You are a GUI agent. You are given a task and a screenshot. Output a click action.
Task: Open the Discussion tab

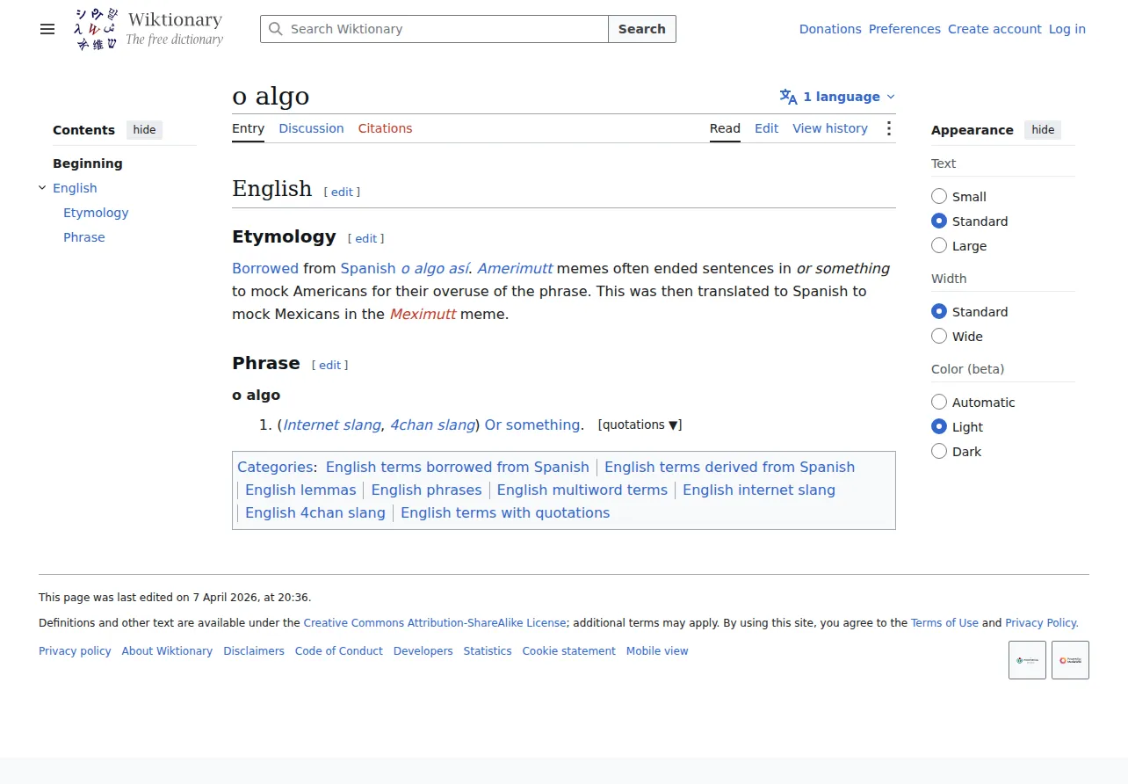click(311, 128)
